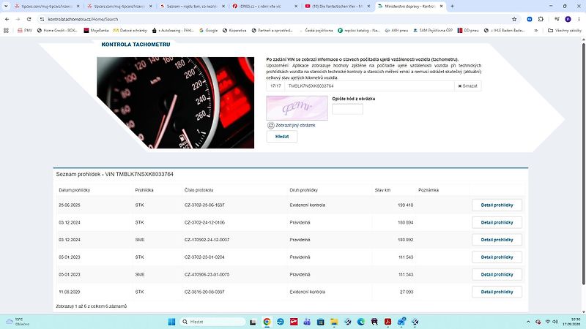Open the Adobe Acrobat taskbar icon
586x329 pixels.
[x=388, y=322]
